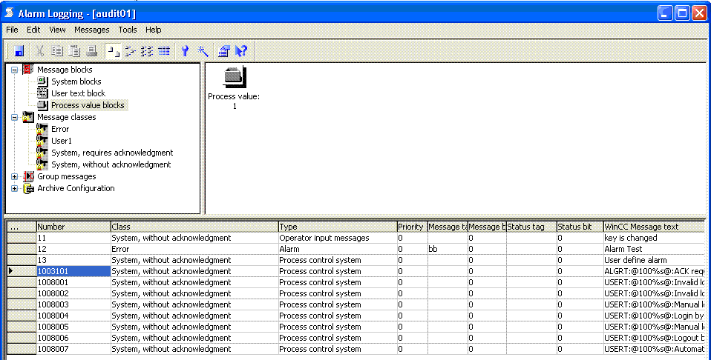The height and width of the screenshot is (360, 711).
Task: Expand the Group messages tree node
Action: click(x=15, y=176)
